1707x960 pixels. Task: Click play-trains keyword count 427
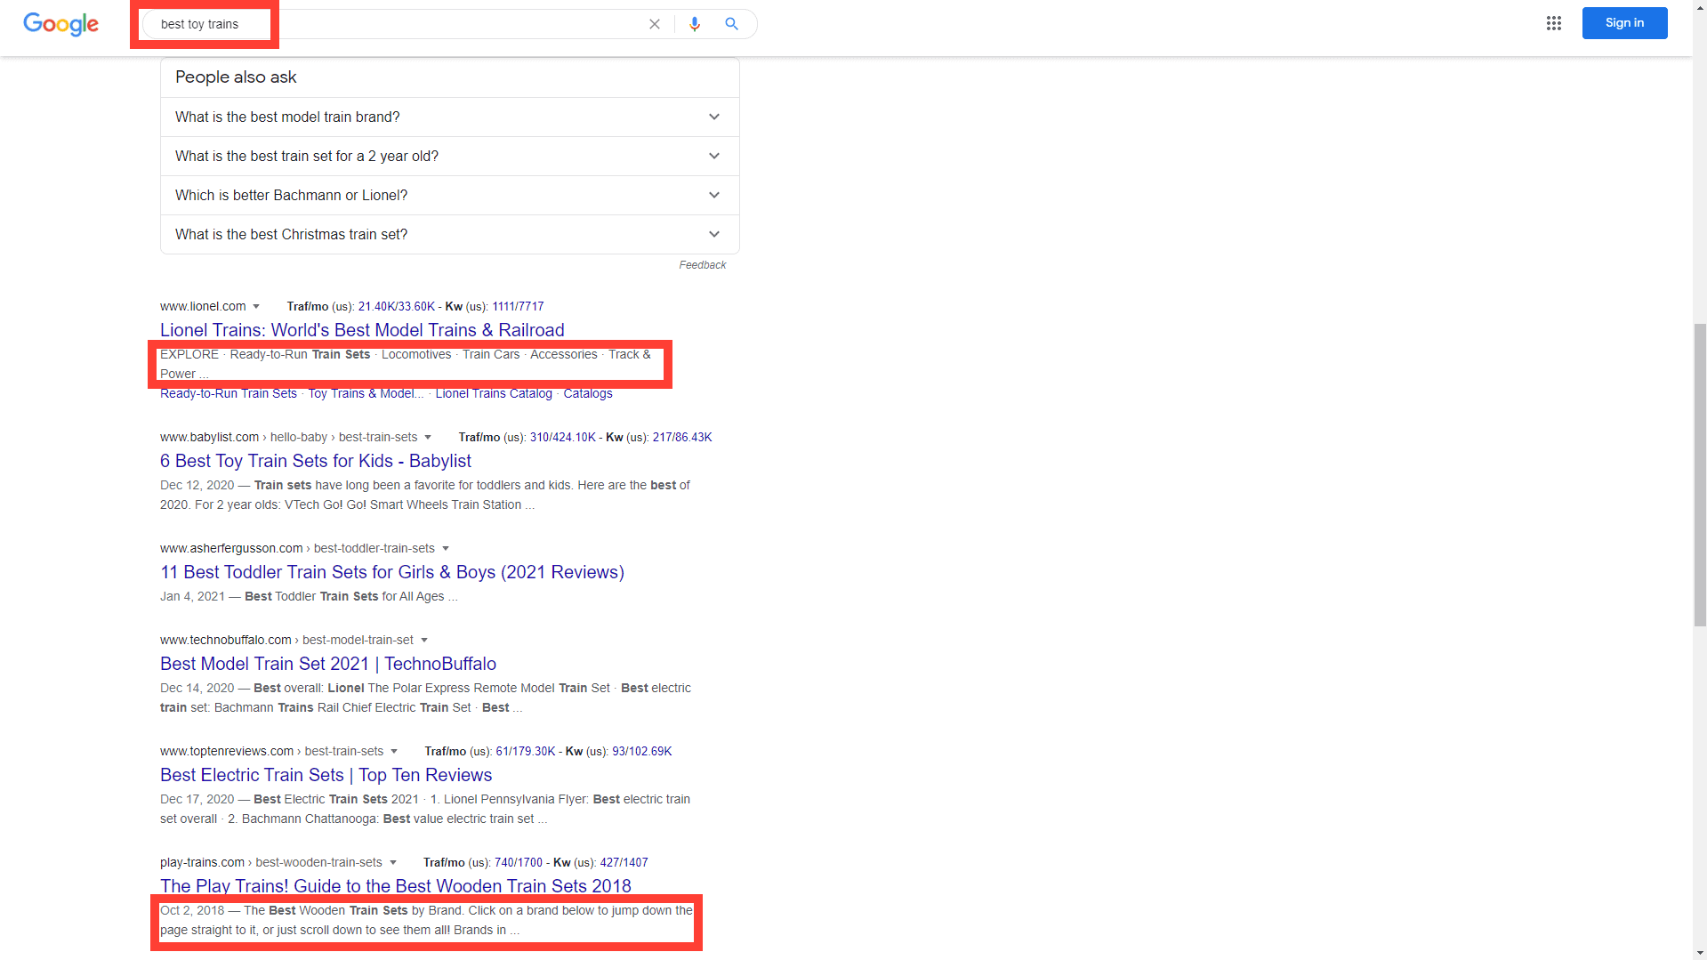click(x=609, y=863)
